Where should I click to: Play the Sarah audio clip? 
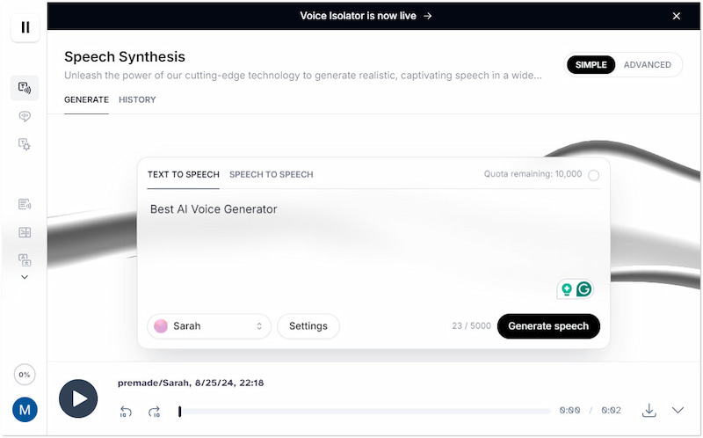click(x=78, y=398)
